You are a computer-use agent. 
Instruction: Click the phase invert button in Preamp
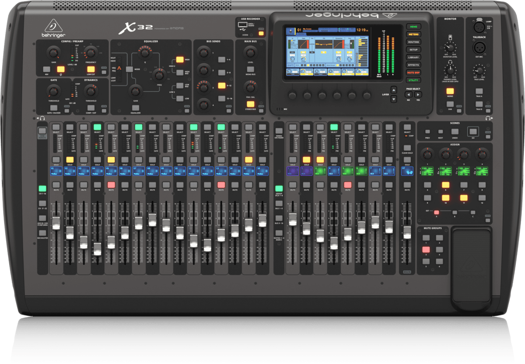[61, 69]
